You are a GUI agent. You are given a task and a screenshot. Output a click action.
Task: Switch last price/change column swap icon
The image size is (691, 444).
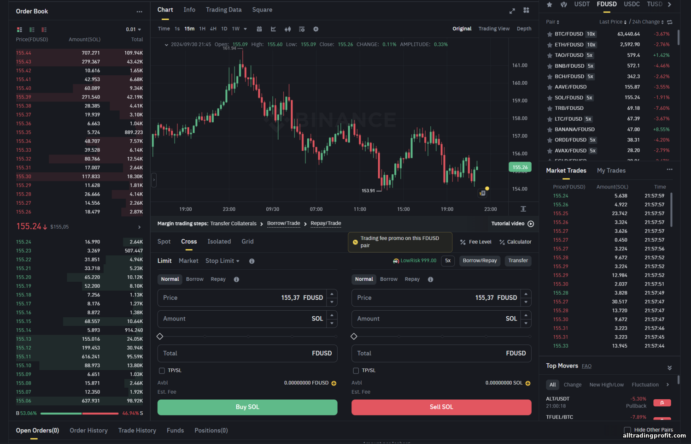[x=670, y=22]
